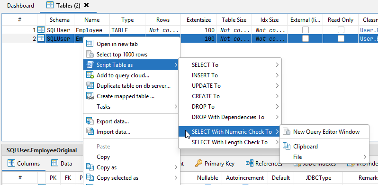Click the Select top 1000 rows icon

click(x=90, y=55)
